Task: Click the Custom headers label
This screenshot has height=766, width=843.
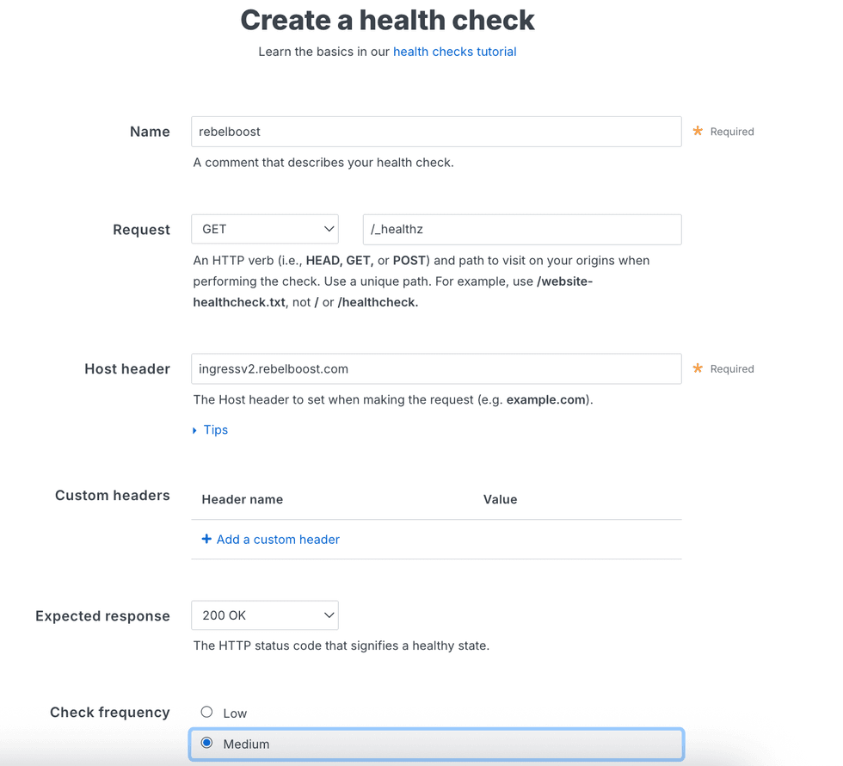Action: (x=112, y=495)
